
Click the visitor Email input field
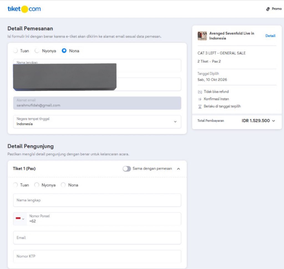coord(97,238)
